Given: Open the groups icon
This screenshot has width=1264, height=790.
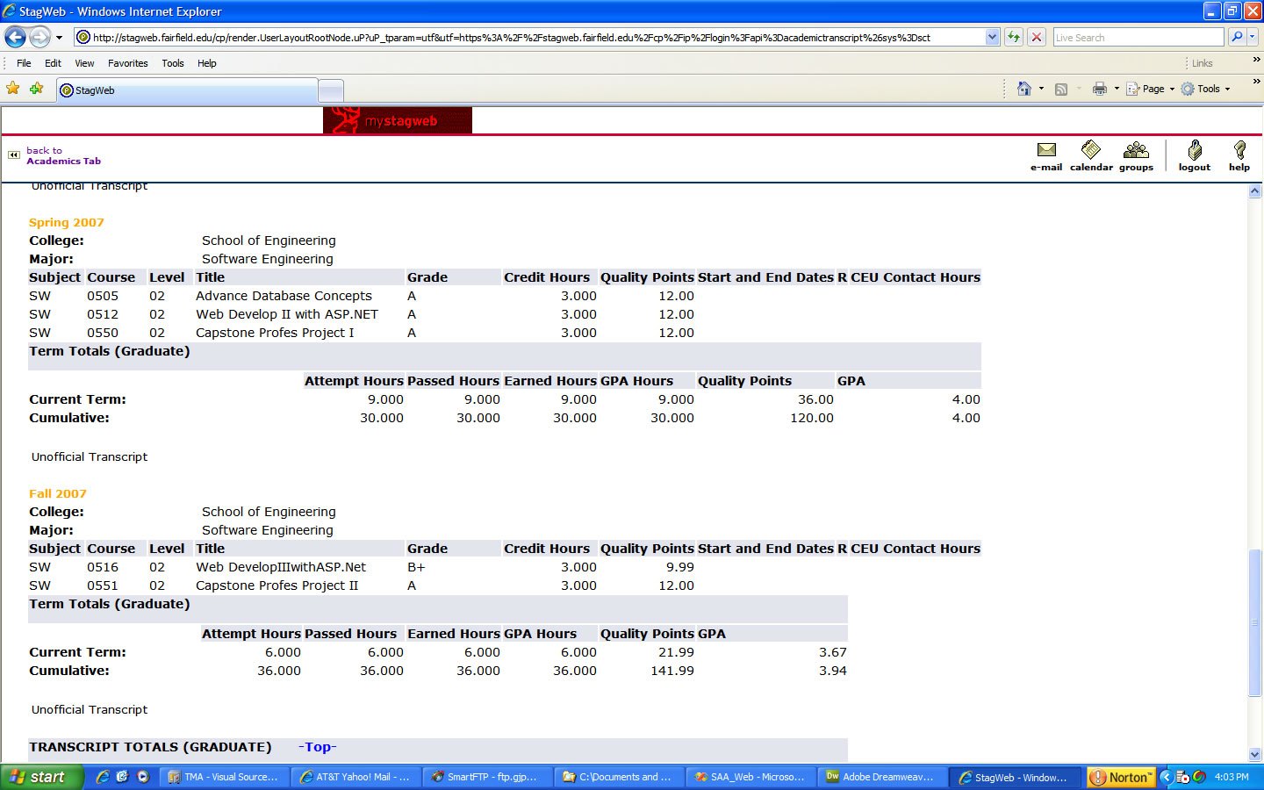Looking at the screenshot, I should 1136,154.
